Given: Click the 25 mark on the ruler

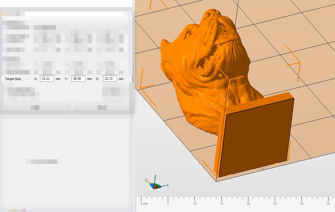Looking at the screenshot, I should click(x=275, y=203).
